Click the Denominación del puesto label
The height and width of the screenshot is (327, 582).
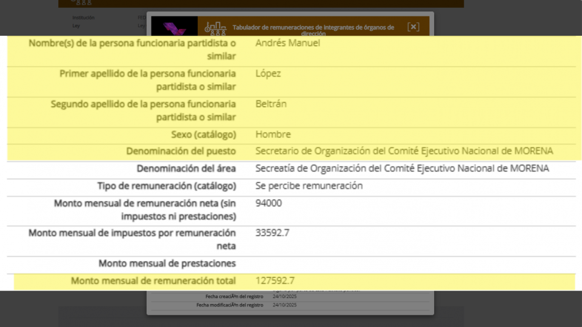181,151
